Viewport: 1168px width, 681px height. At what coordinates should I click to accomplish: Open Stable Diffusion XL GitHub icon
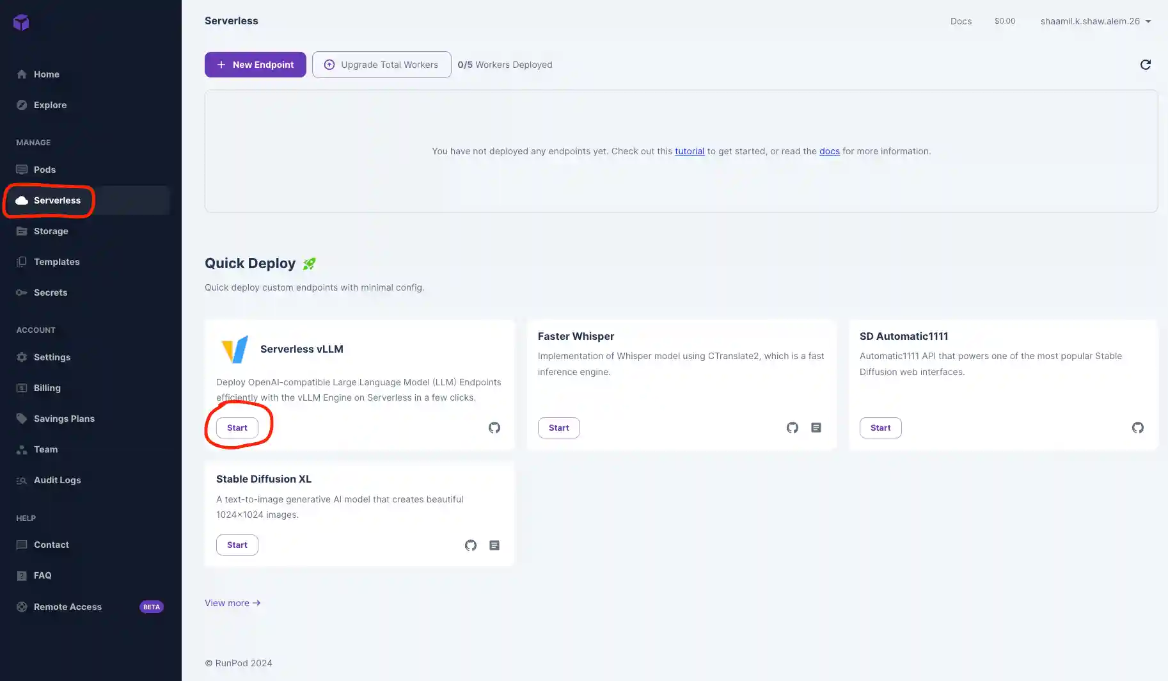[471, 545]
